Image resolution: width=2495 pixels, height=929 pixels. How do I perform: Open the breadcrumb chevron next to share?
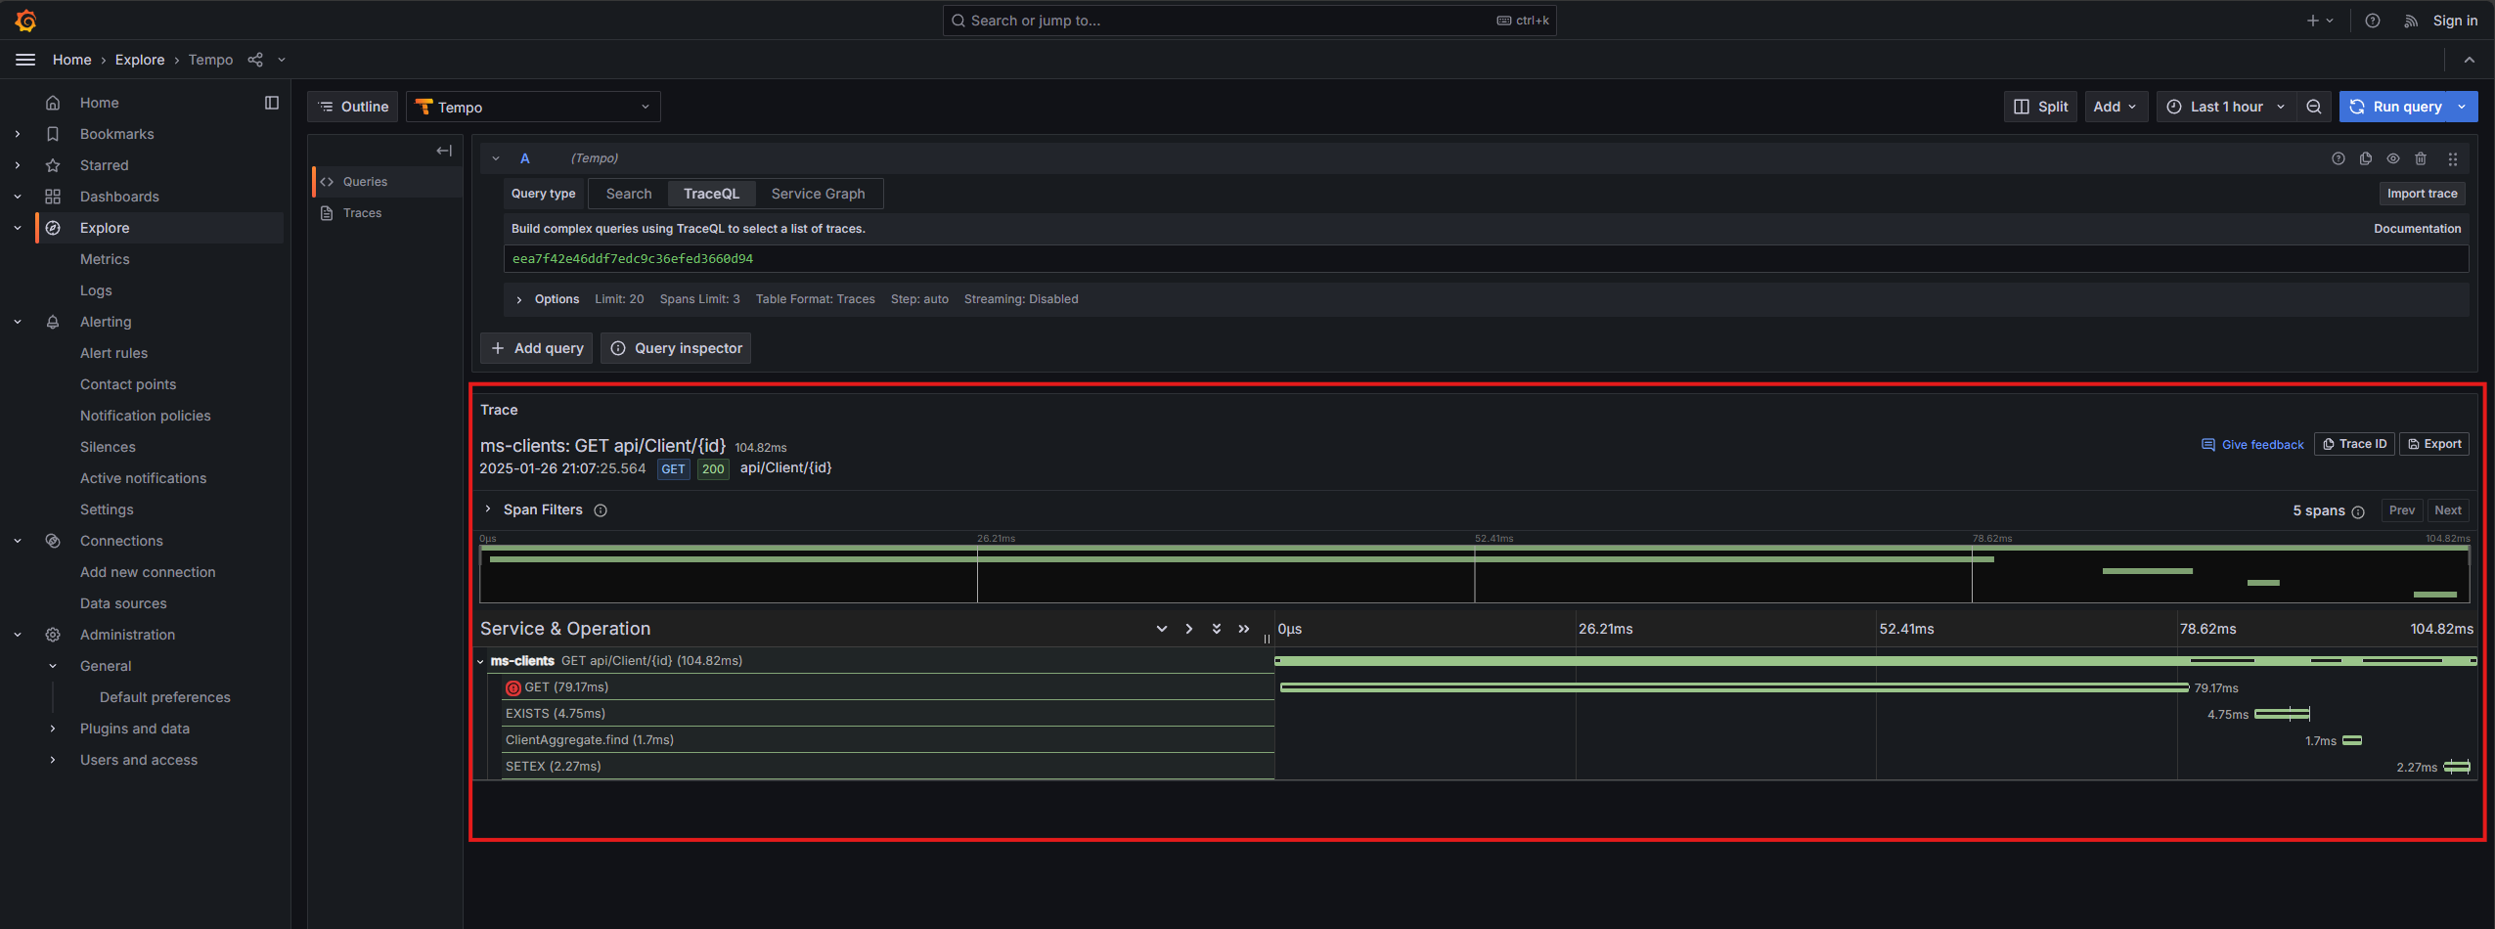click(x=282, y=60)
